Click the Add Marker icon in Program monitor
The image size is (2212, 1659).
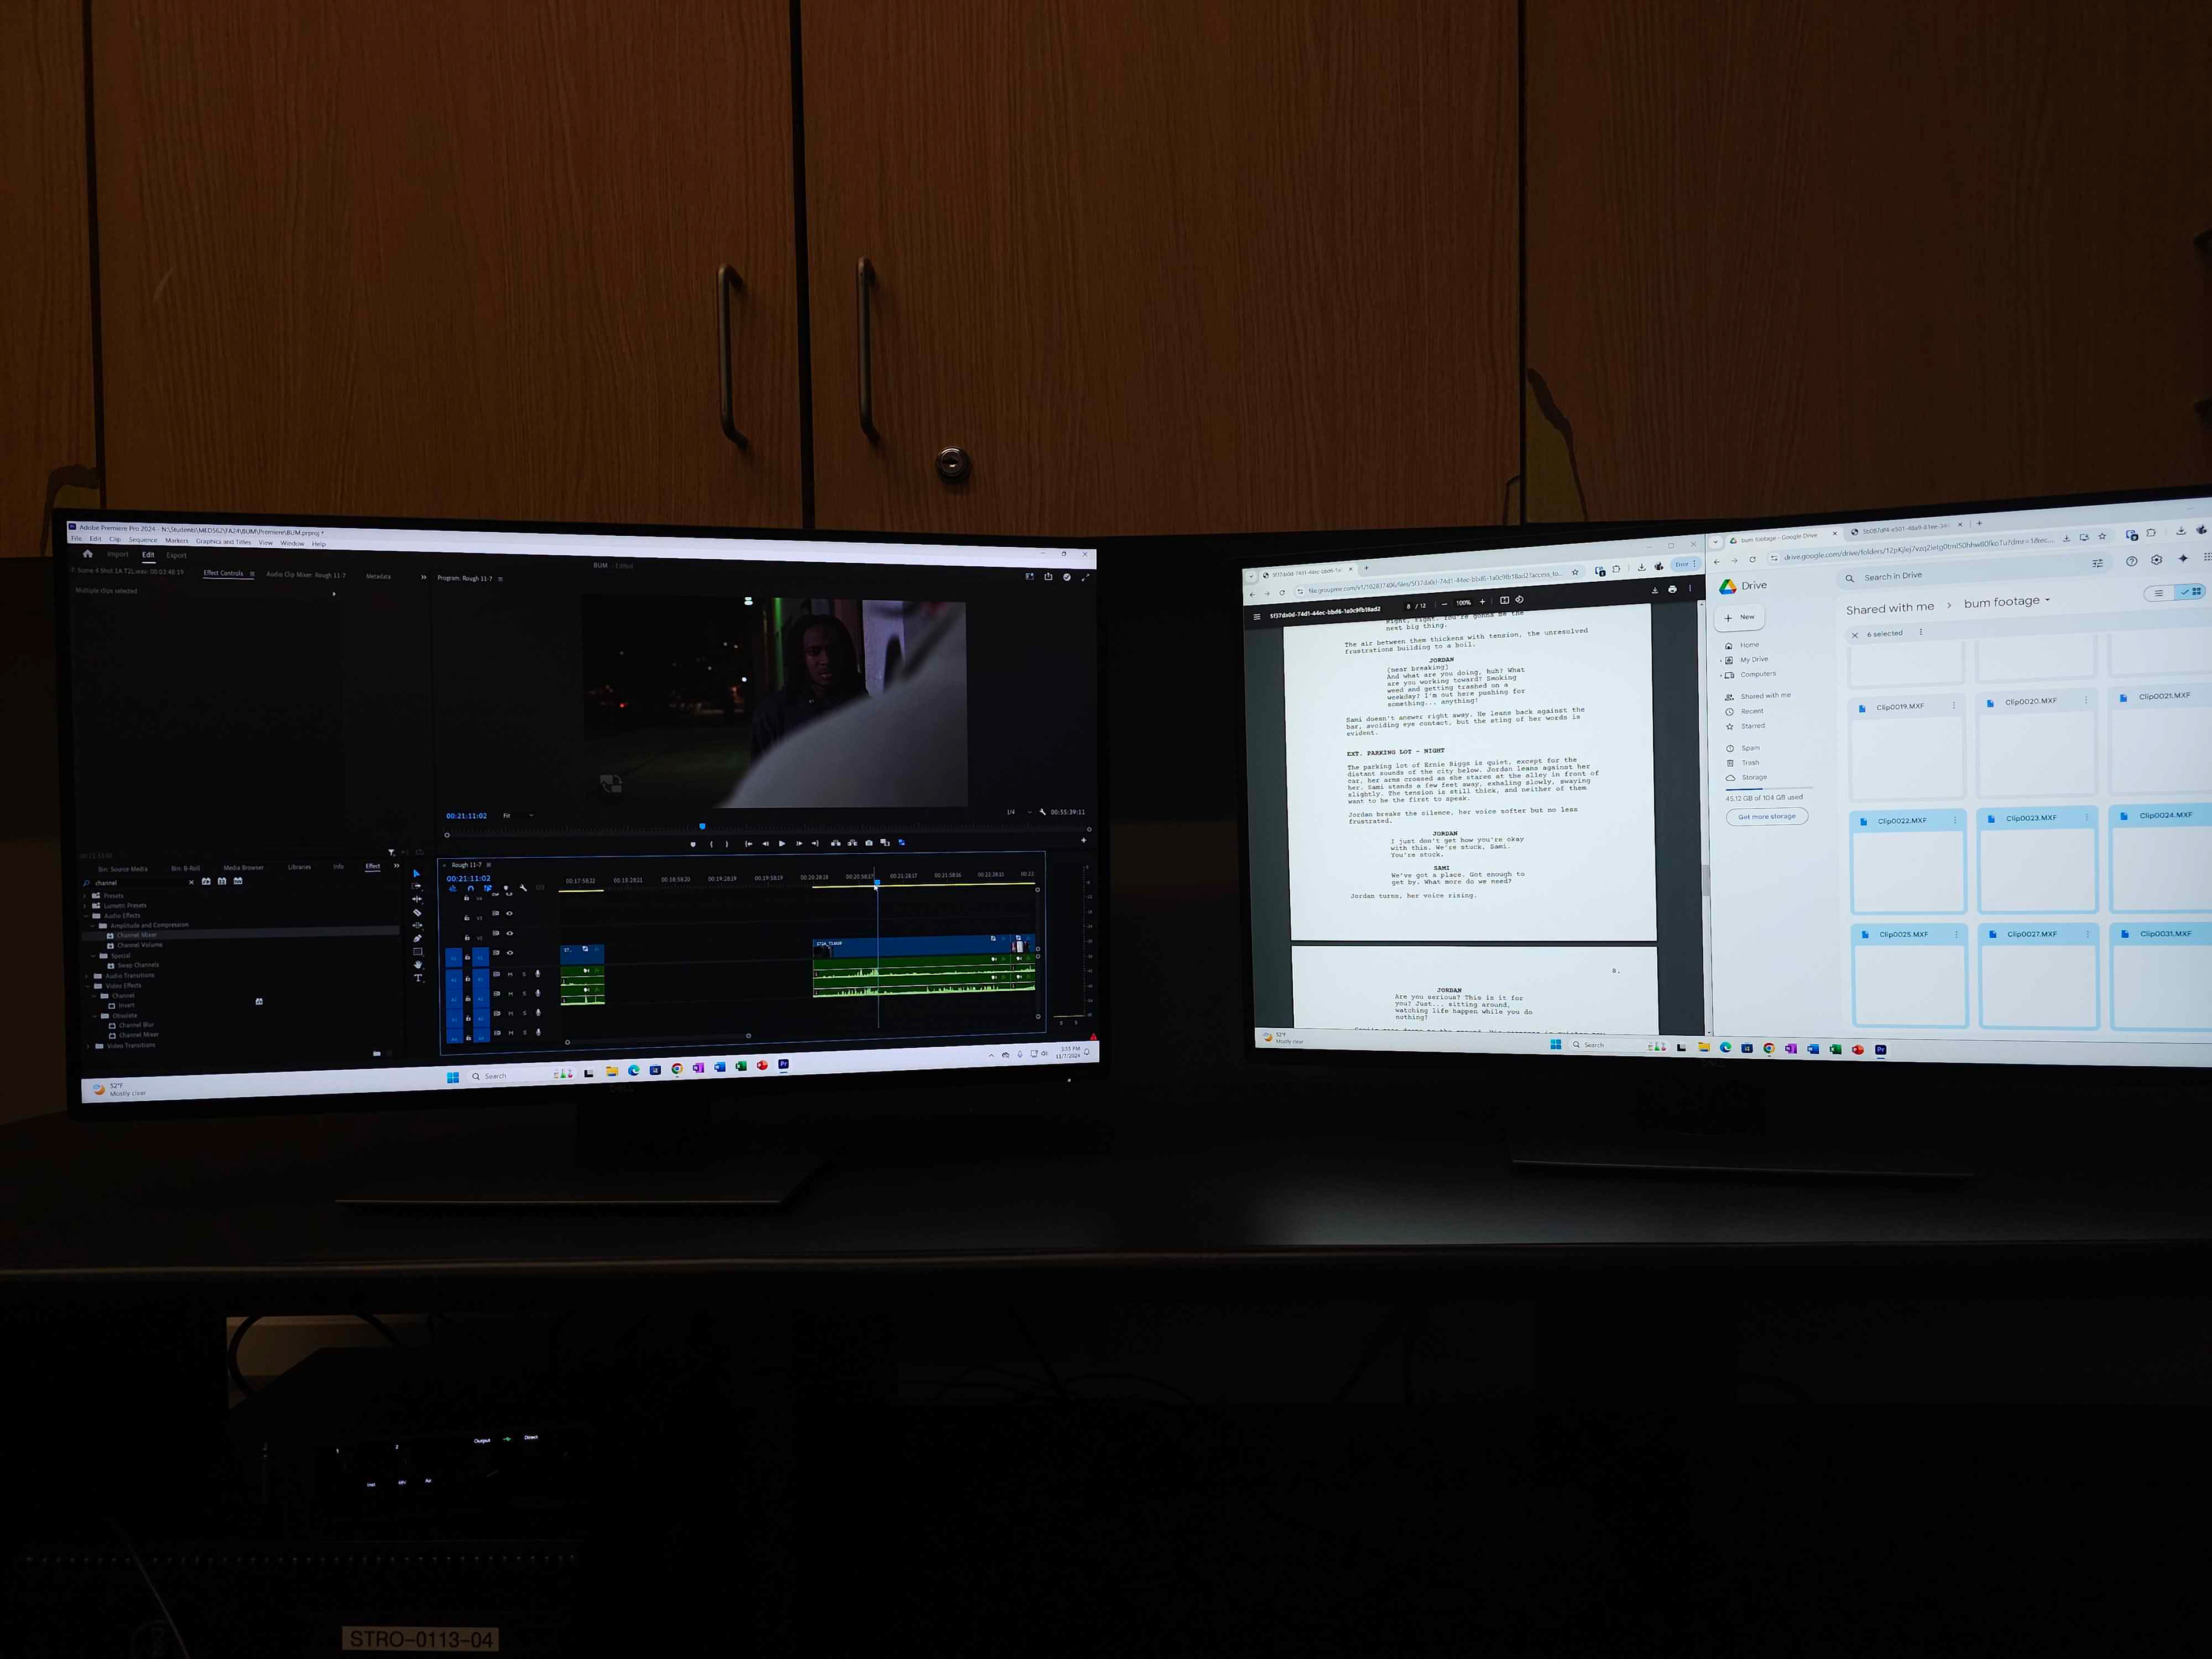(693, 844)
